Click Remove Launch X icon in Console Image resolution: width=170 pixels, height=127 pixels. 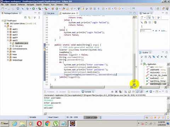[x=116, y=92]
